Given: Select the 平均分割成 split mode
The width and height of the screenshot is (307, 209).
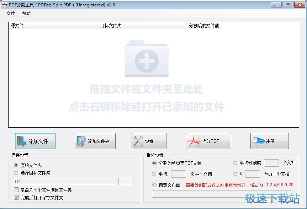Looking at the screenshot, I should 235,163.
